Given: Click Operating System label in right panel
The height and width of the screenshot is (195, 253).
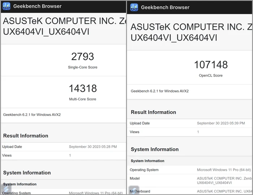Looking at the screenshot, I should 144,170.
